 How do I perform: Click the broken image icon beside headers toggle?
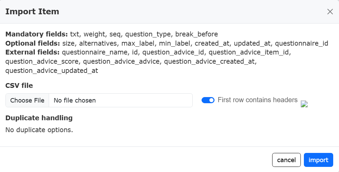[304, 104]
